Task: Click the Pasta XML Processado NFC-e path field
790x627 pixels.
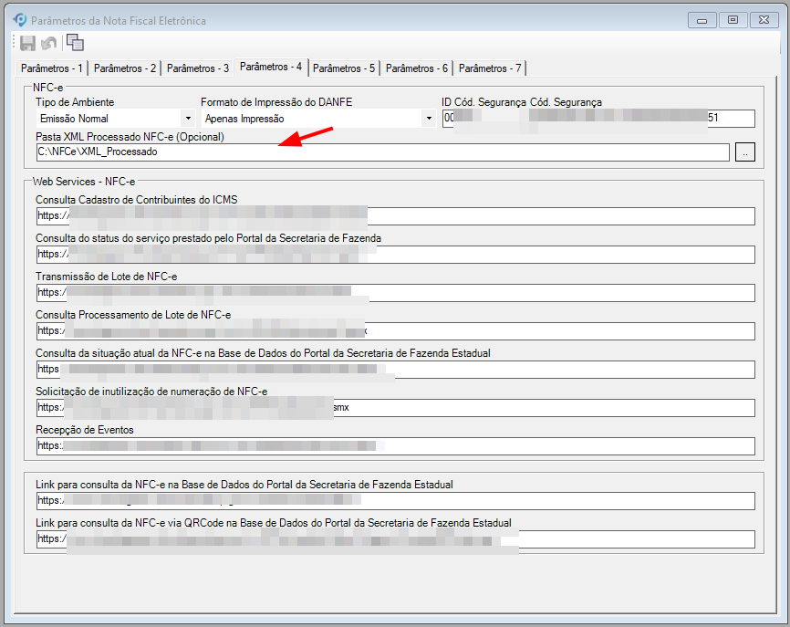Action: [x=381, y=152]
